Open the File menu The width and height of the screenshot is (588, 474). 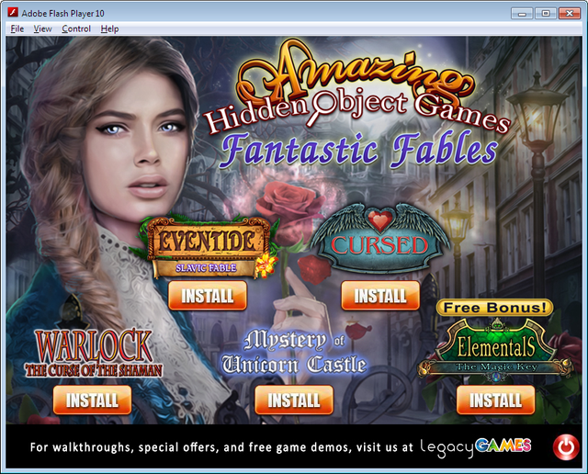[17, 28]
